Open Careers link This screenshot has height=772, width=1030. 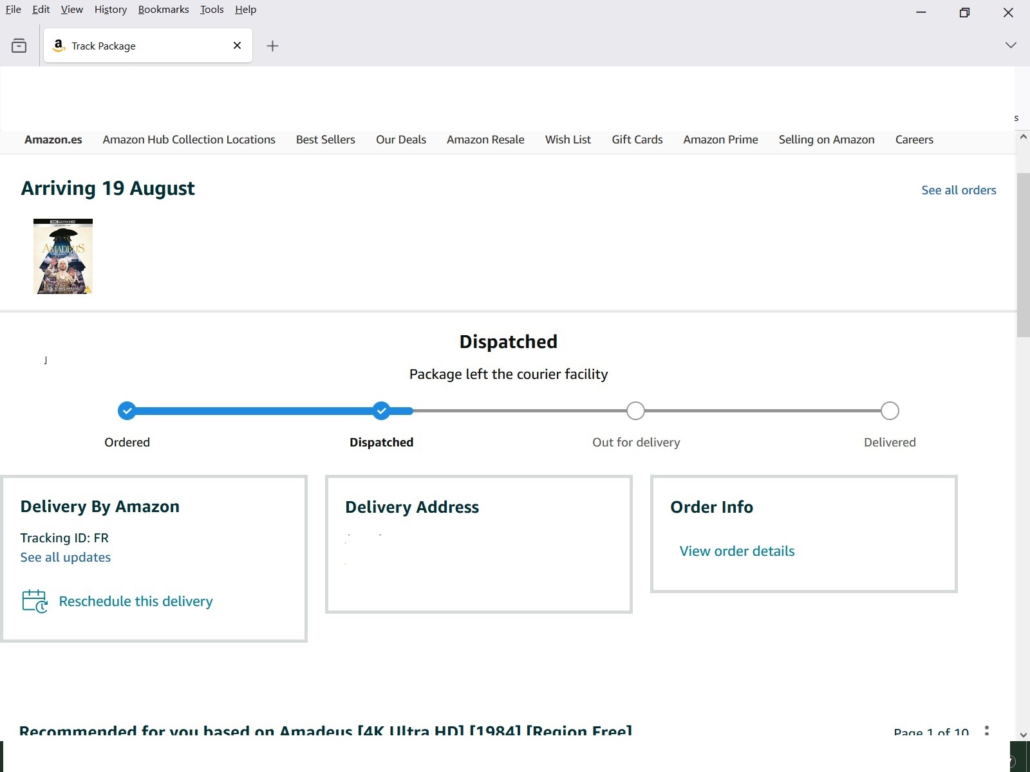point(914,140)
